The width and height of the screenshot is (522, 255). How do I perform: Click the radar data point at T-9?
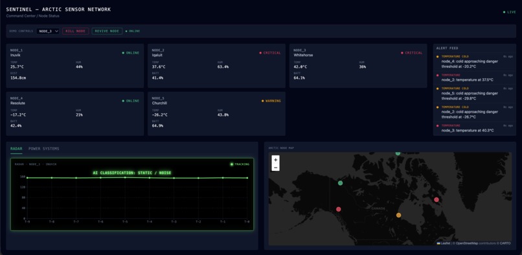27,178
